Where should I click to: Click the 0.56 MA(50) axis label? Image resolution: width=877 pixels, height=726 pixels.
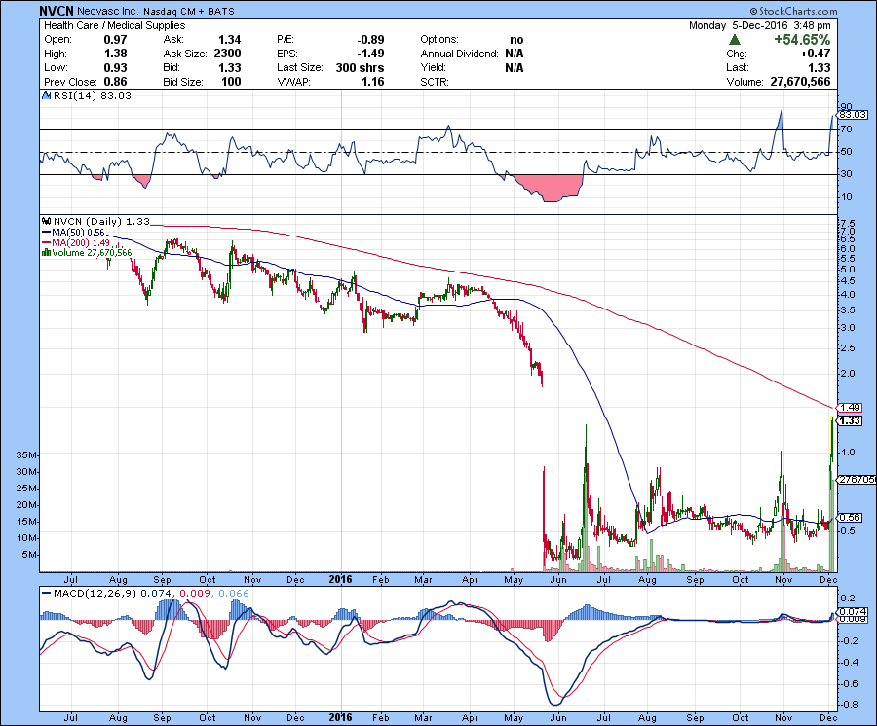(x=851, y=518)
